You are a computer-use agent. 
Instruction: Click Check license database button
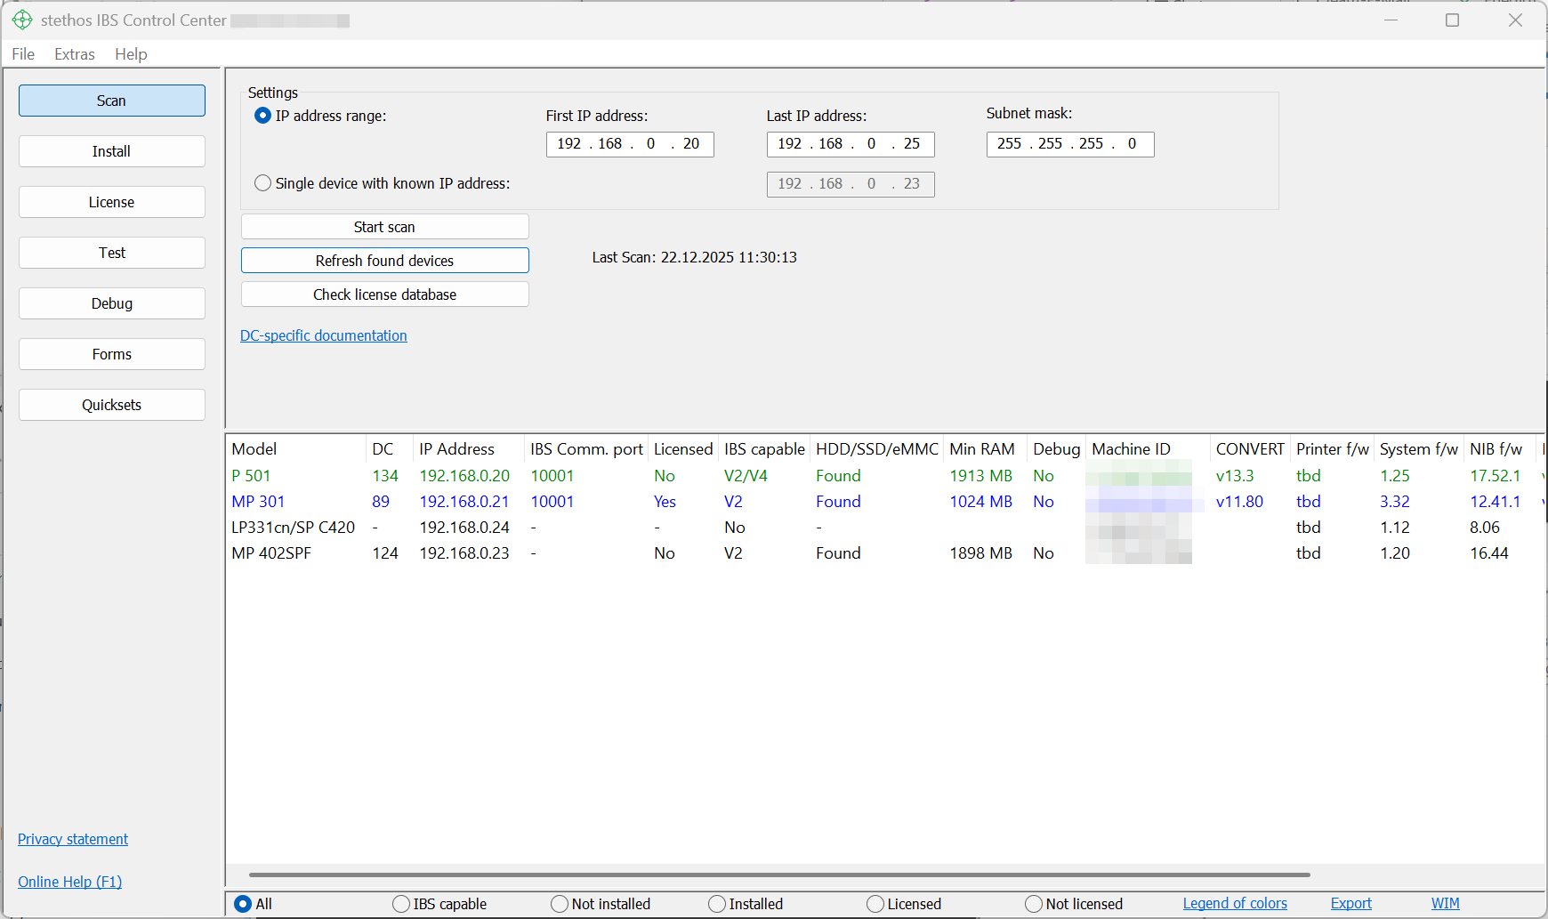(x=384, y=294)
